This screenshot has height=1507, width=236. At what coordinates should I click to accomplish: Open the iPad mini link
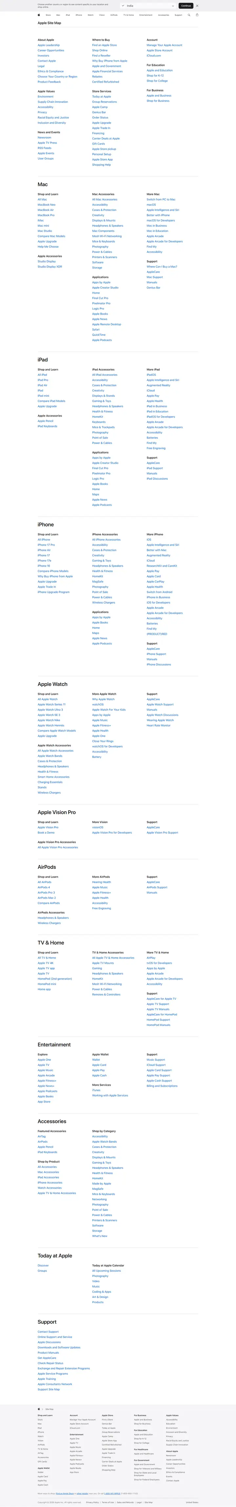tap(43, 396)
